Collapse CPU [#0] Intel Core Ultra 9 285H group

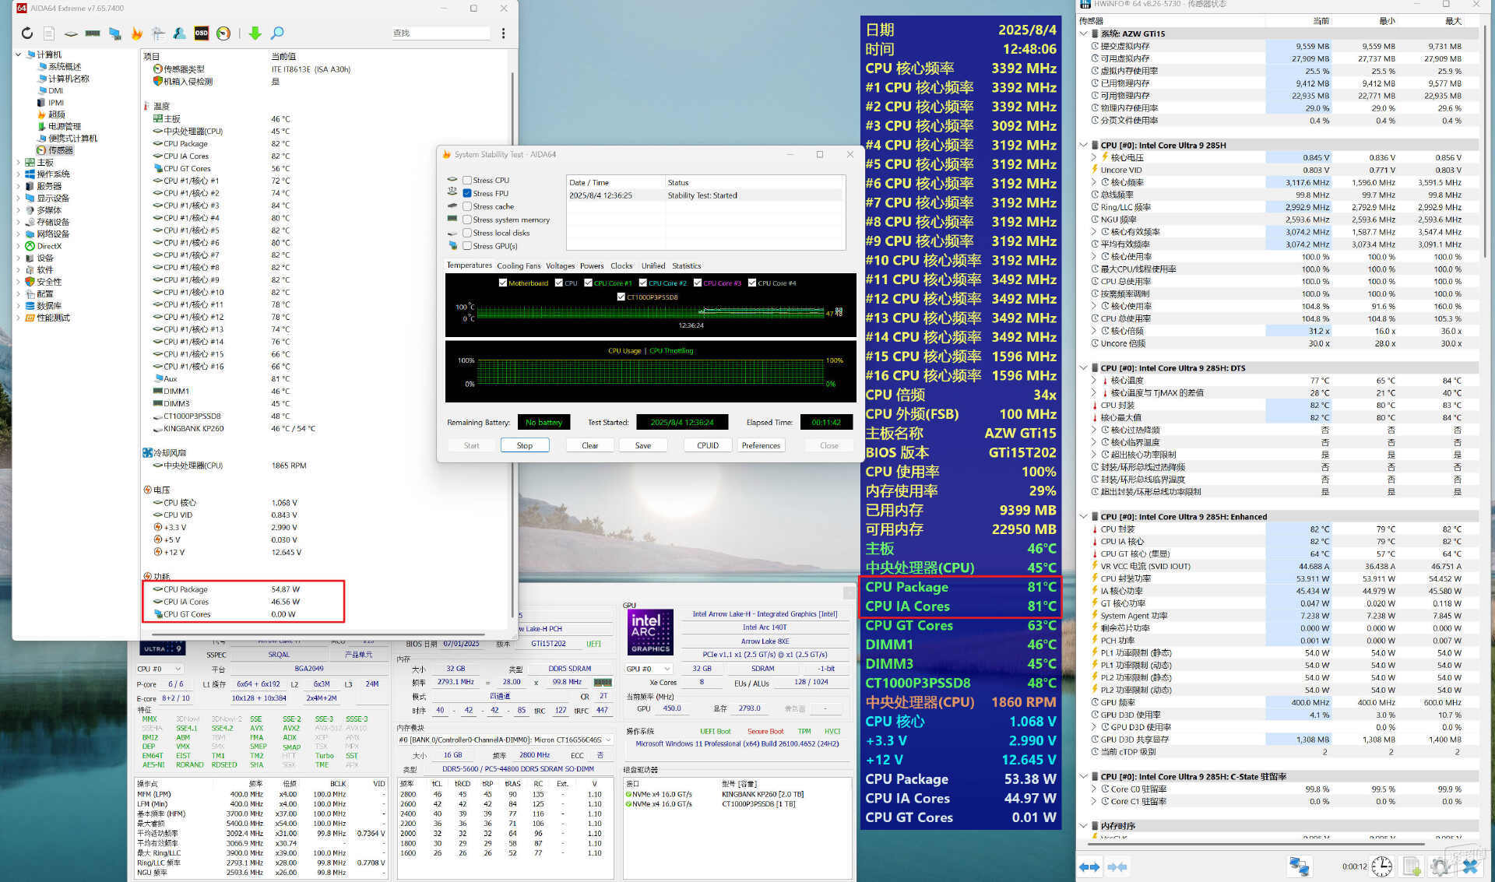tap(1084, 145)
